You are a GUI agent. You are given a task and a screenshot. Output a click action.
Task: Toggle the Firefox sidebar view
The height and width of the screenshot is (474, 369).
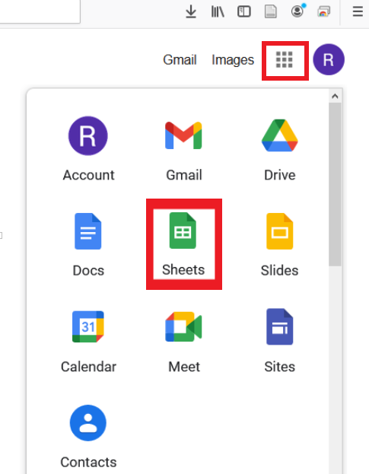coord(244,11)
